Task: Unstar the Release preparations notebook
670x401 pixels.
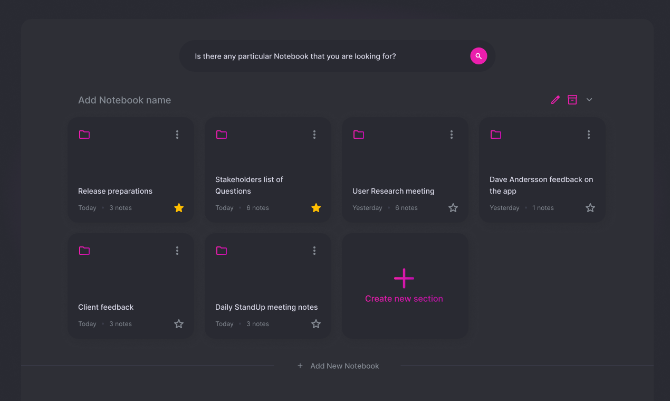Action: pos(179,207)
